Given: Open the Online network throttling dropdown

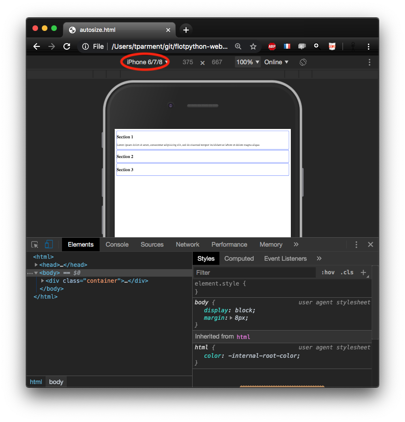Looking at the screenshot, I should pos(276,62).
